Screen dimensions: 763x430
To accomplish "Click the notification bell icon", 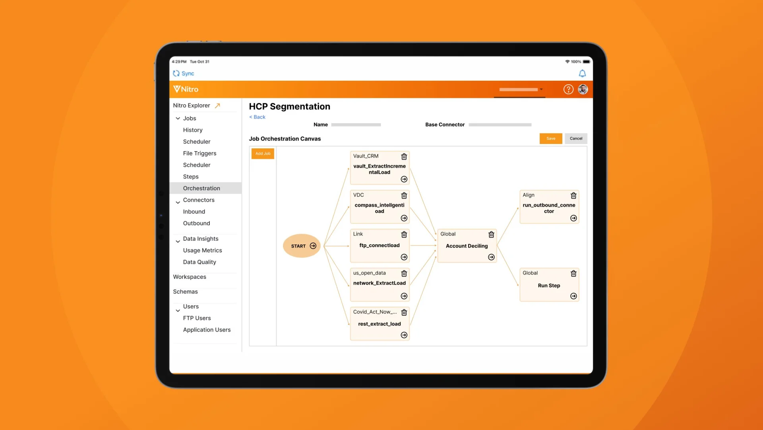I will coord(582,73).
